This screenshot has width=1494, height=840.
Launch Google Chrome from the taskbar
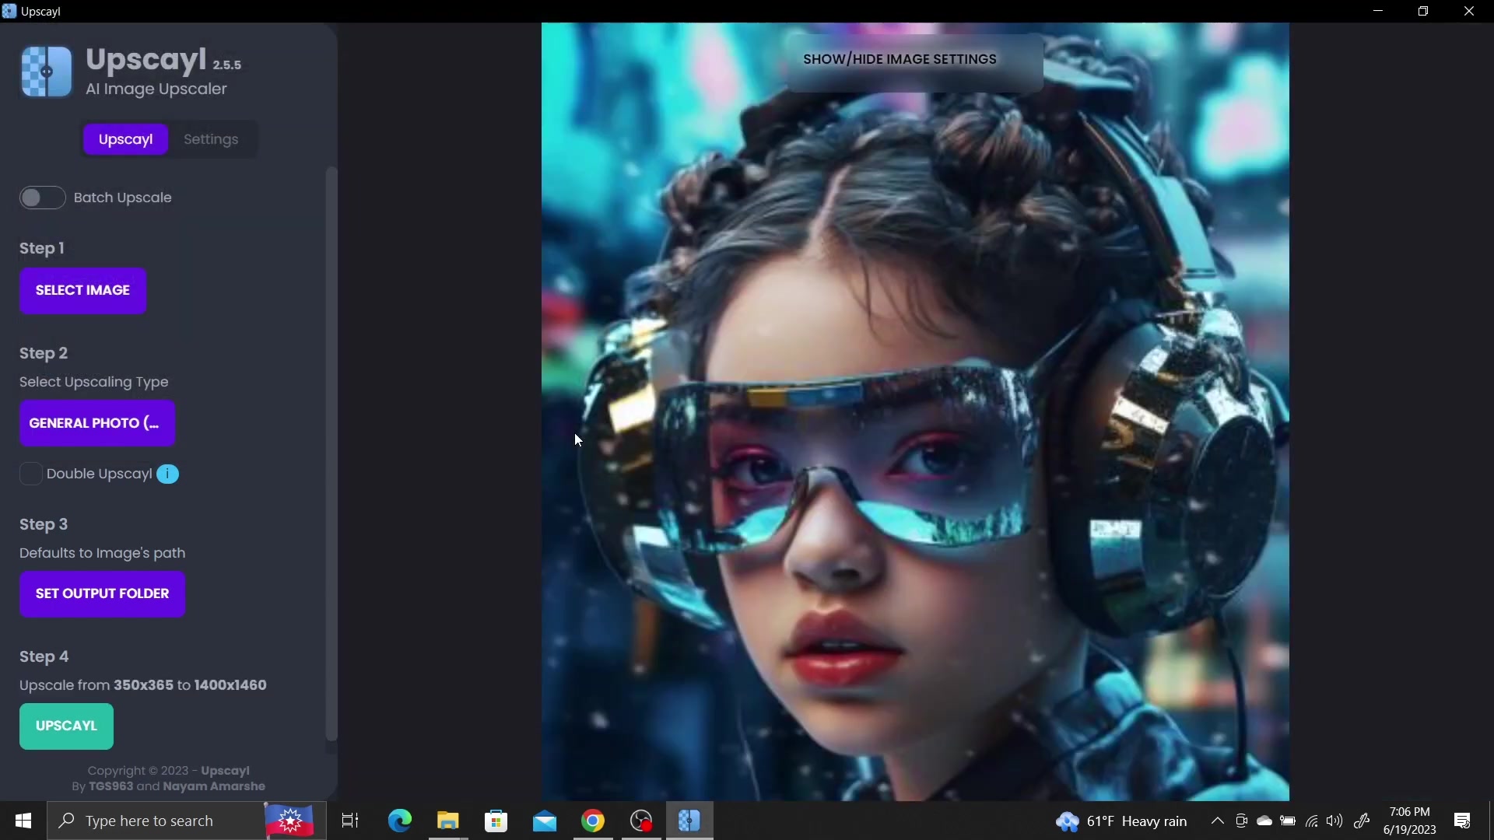[x=593, y=821]
